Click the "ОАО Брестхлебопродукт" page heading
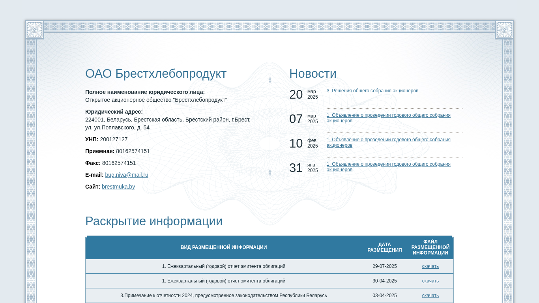Viewport: 539px width, 303px height. 156,74
